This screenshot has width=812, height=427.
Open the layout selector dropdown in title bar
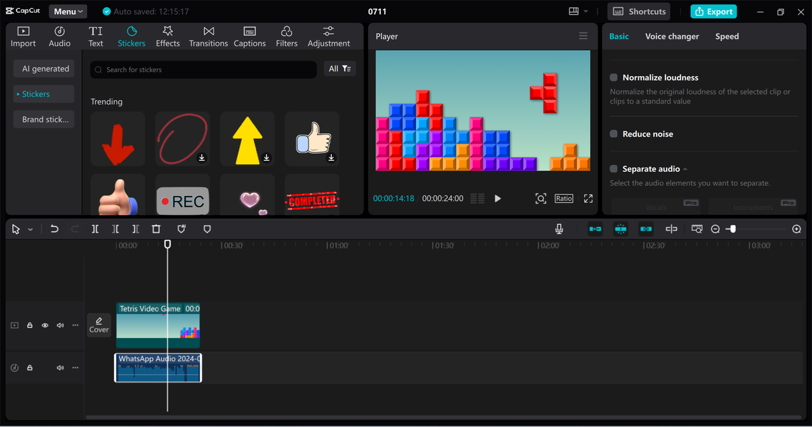coord(578,11)
